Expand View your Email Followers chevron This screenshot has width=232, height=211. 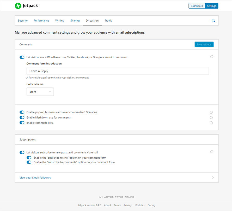point(213,177)
